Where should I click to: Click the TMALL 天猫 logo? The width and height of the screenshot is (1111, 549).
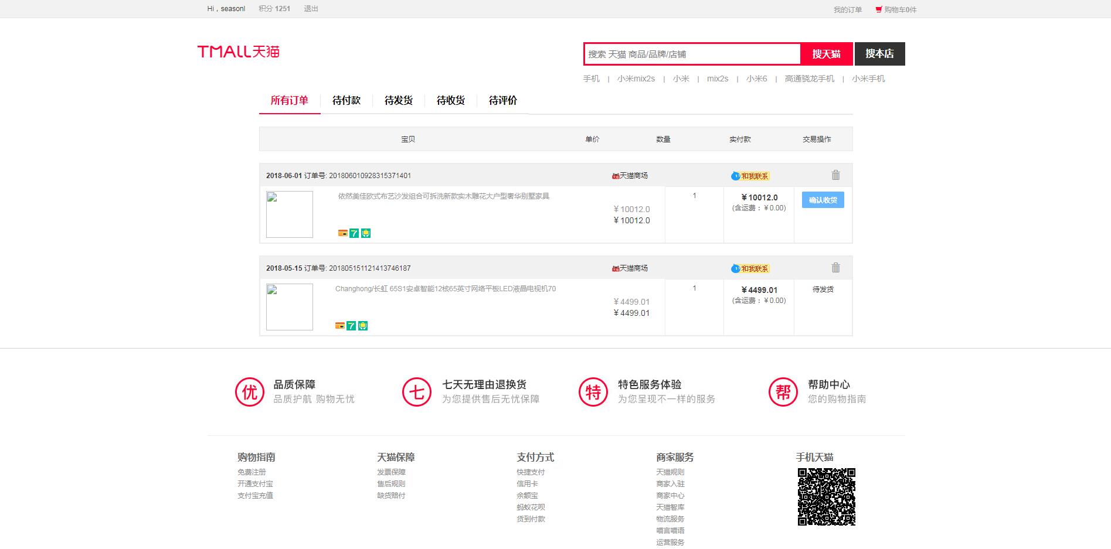238,52
